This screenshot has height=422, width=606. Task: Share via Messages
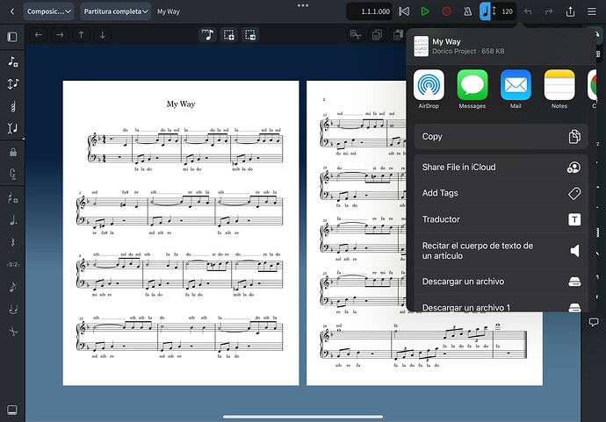point(473,89)
